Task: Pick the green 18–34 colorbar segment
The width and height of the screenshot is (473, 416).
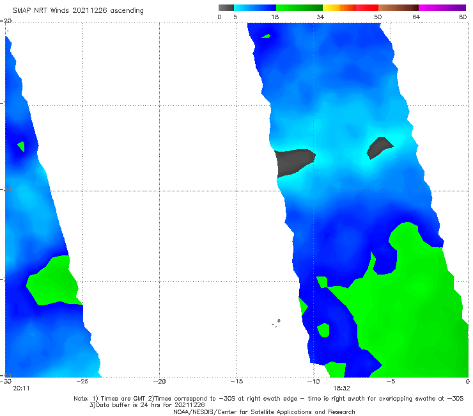Action: click(299, 8)
